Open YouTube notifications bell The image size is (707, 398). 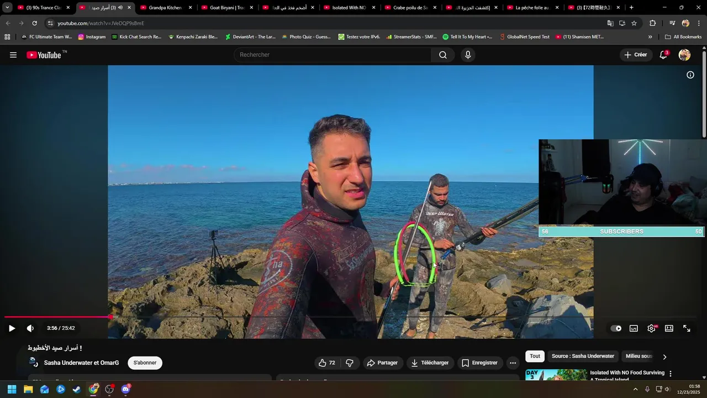click(x=663, y=55)
